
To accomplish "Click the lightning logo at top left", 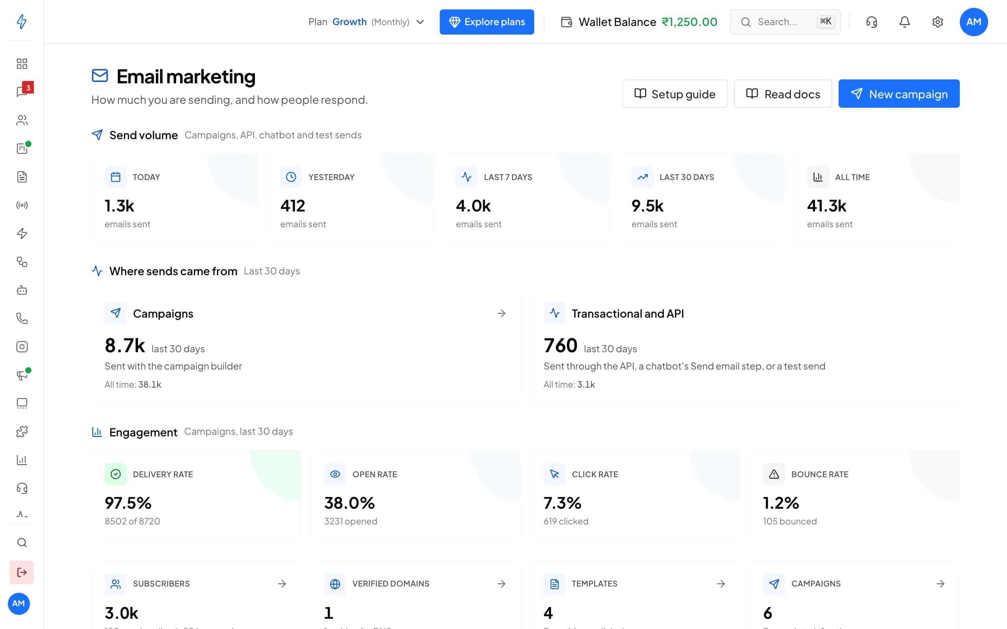I will pyautogui.click(x=22, y=21).
